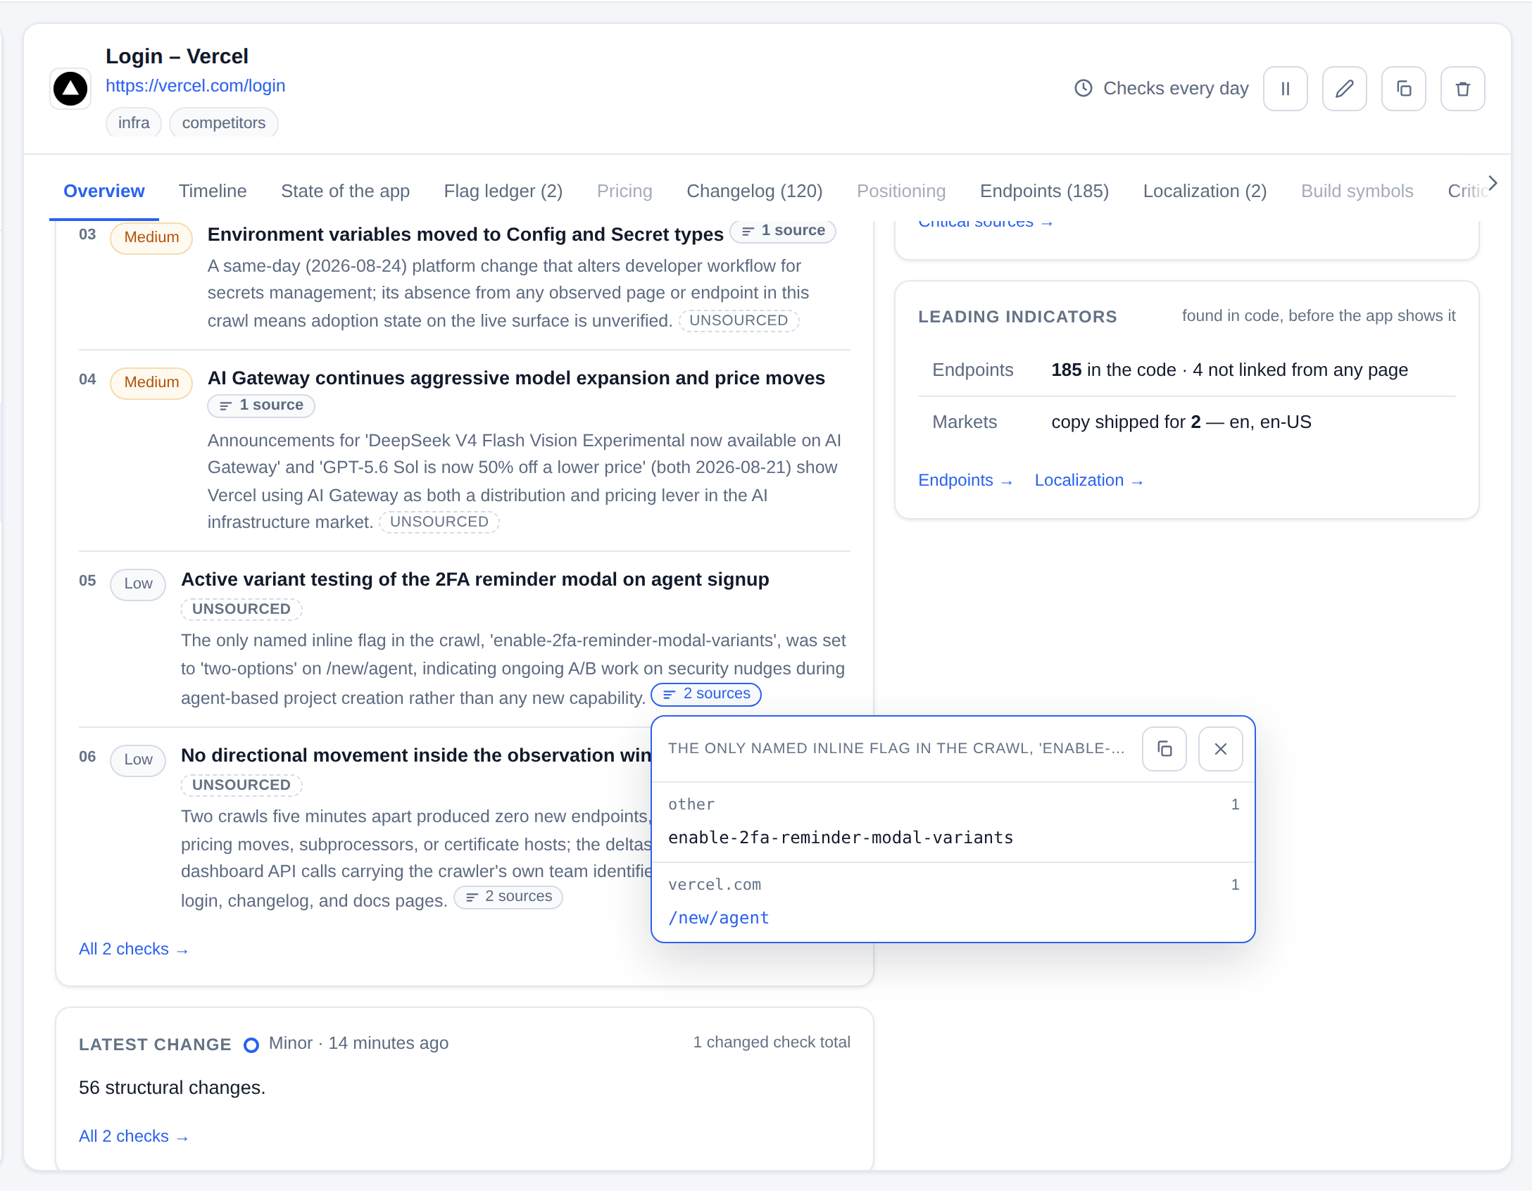
Task: Duplicate the monitor using the header copy icon
Action: click(1403, 89)
